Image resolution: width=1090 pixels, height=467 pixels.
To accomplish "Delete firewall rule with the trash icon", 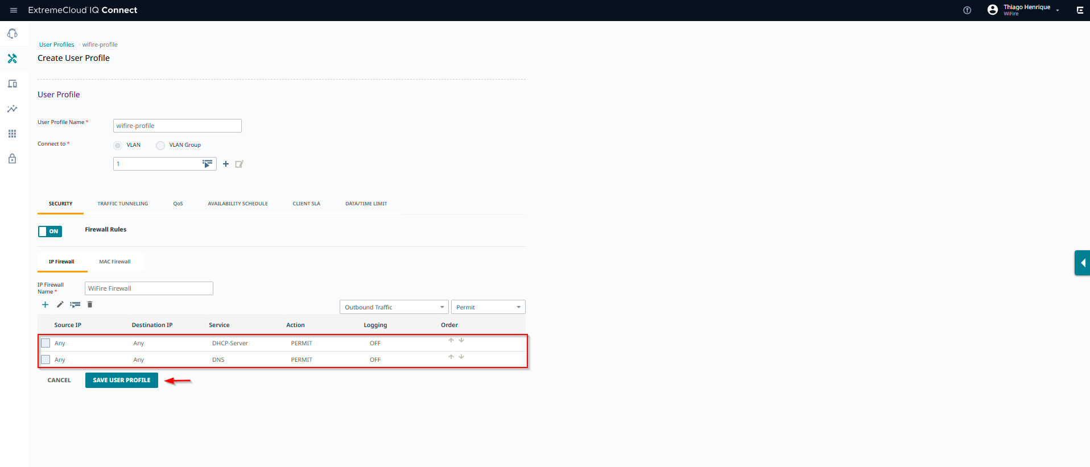I will 90,304.
